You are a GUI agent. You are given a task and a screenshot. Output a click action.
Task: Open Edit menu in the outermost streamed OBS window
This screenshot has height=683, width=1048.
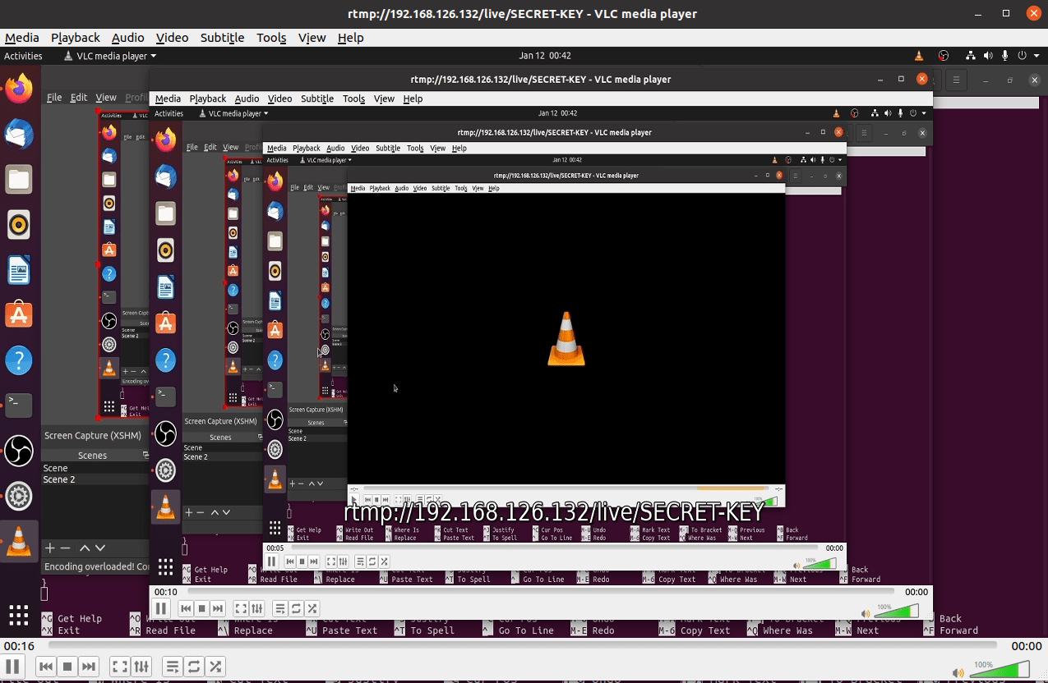[x=79, y=97]
